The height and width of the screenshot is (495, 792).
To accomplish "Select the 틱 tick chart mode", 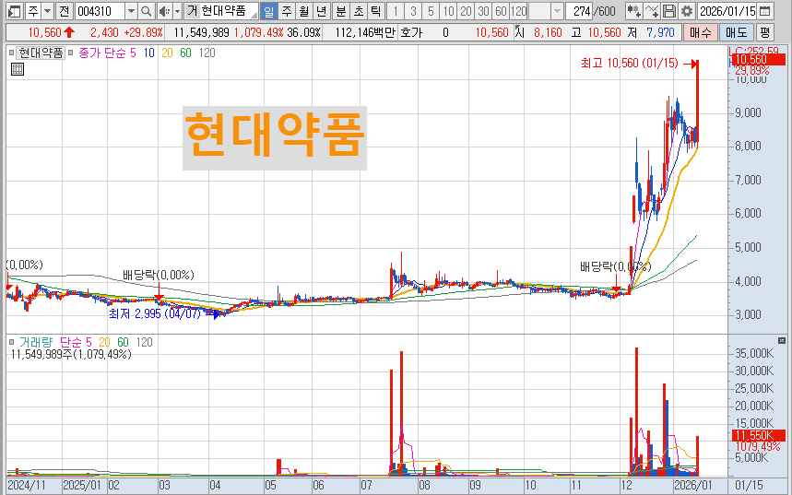I will [376, 11].
